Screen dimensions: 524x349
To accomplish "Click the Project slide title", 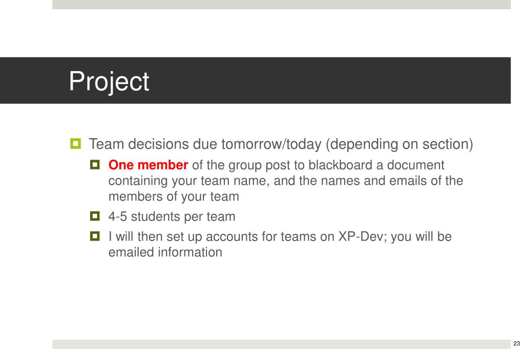I will pyautogui.click(x=109, y=81).
